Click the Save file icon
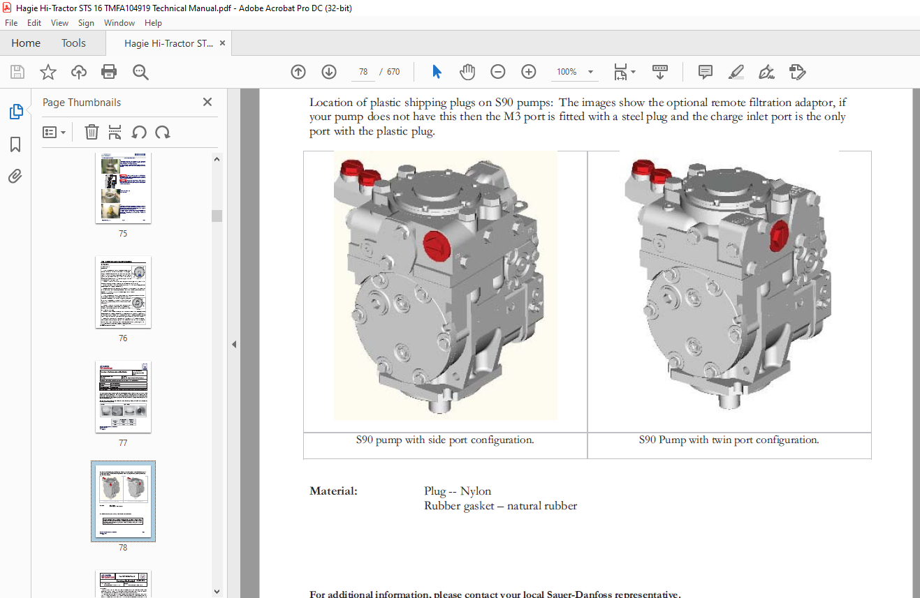The width and height of the screenshot is (920, 598). [x=17, y=72]
